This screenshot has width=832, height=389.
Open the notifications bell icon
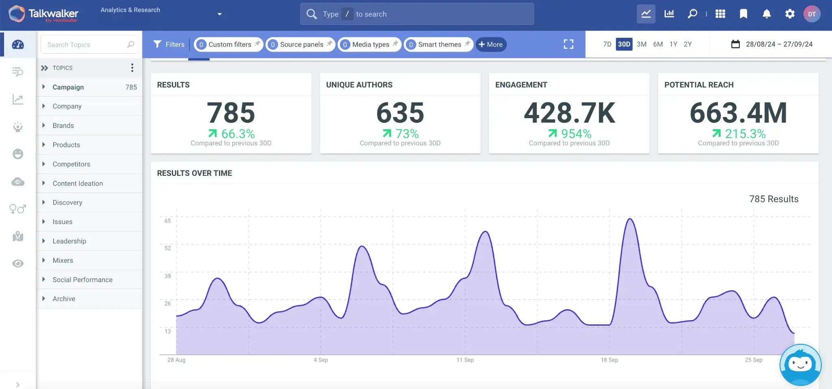(766, 14)
